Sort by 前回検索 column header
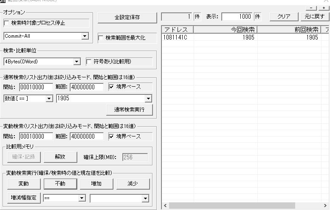This screenshot has width=330, height=210. (289, 30)
